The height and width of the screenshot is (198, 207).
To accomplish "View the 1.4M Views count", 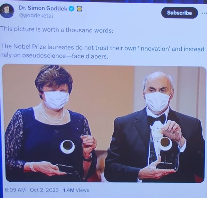I will click(x=76, y=190).
